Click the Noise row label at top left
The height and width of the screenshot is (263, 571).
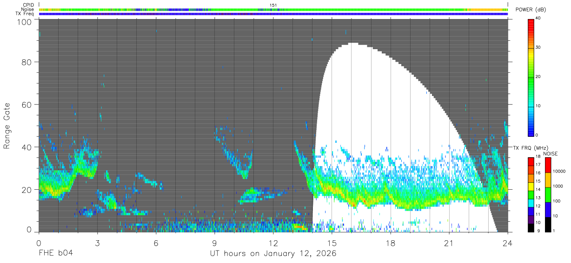[28, 9]
